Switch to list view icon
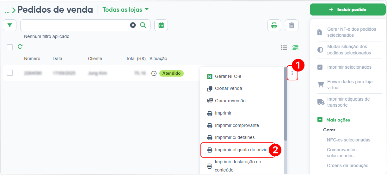The height and width of the screenshot is (175, 387). pyautogui.click(x=284, y=48)
